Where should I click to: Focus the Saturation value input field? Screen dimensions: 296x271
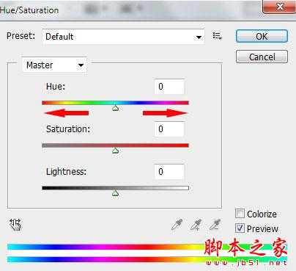169,129
